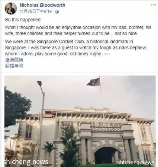Click the bottom-right shicheng.news watermark

coord(136,162)
